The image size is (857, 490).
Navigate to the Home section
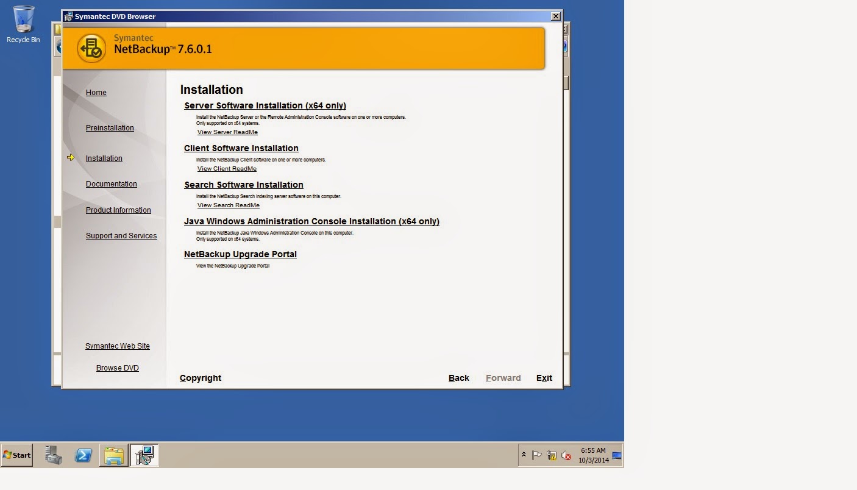pyautogui.click(x=96, y=92)
